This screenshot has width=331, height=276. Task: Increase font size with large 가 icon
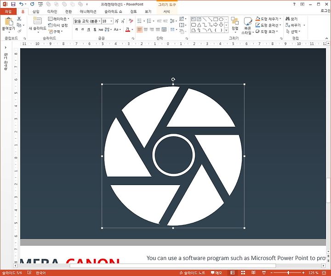pyautogui.click(x=116, y=21)
